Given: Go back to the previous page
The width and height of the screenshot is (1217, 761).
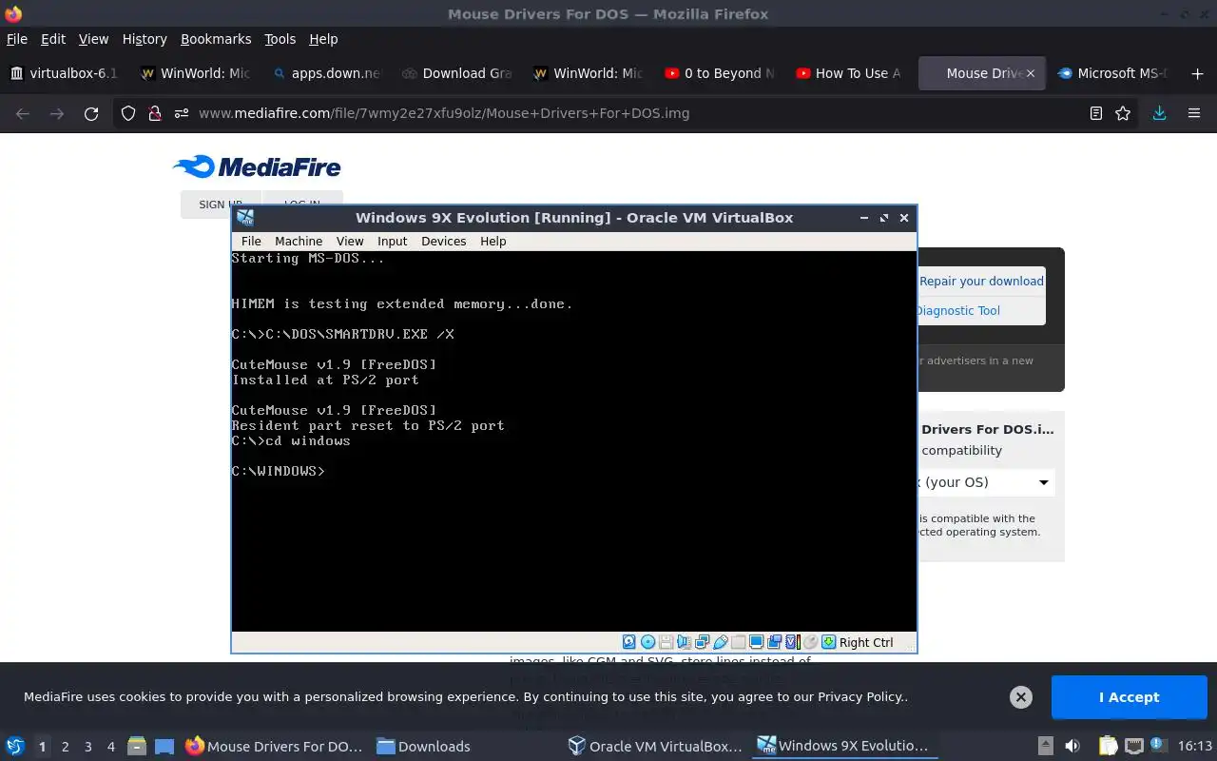Looking at the screenshot, I should 23,113.
